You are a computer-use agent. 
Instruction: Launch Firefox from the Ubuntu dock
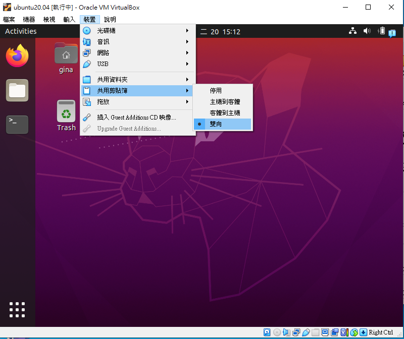point(17,55)
